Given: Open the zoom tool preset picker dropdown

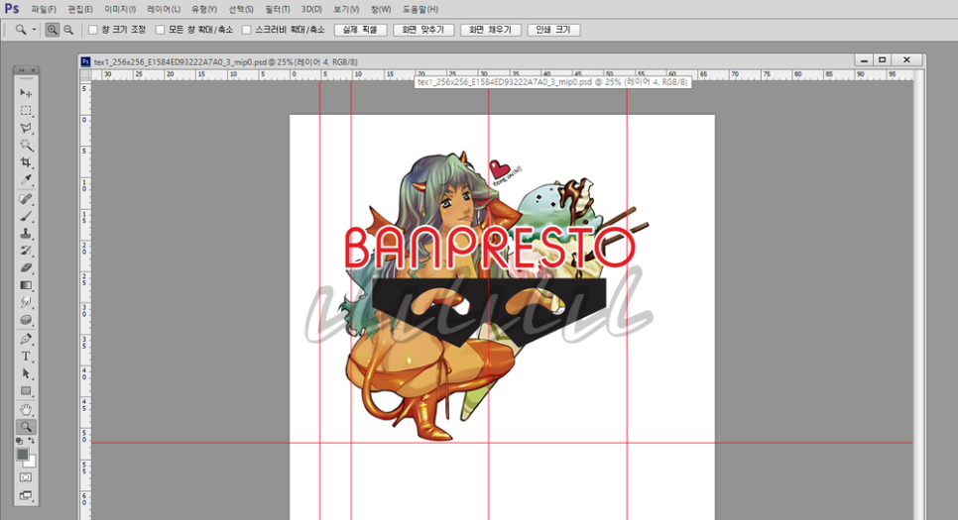Looking at the screenshot, I should point(34,30).
